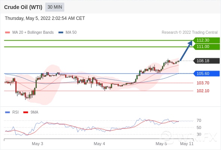Click the red 102.10 support value
Screen dimensions: 221x150
coord(203,91)
